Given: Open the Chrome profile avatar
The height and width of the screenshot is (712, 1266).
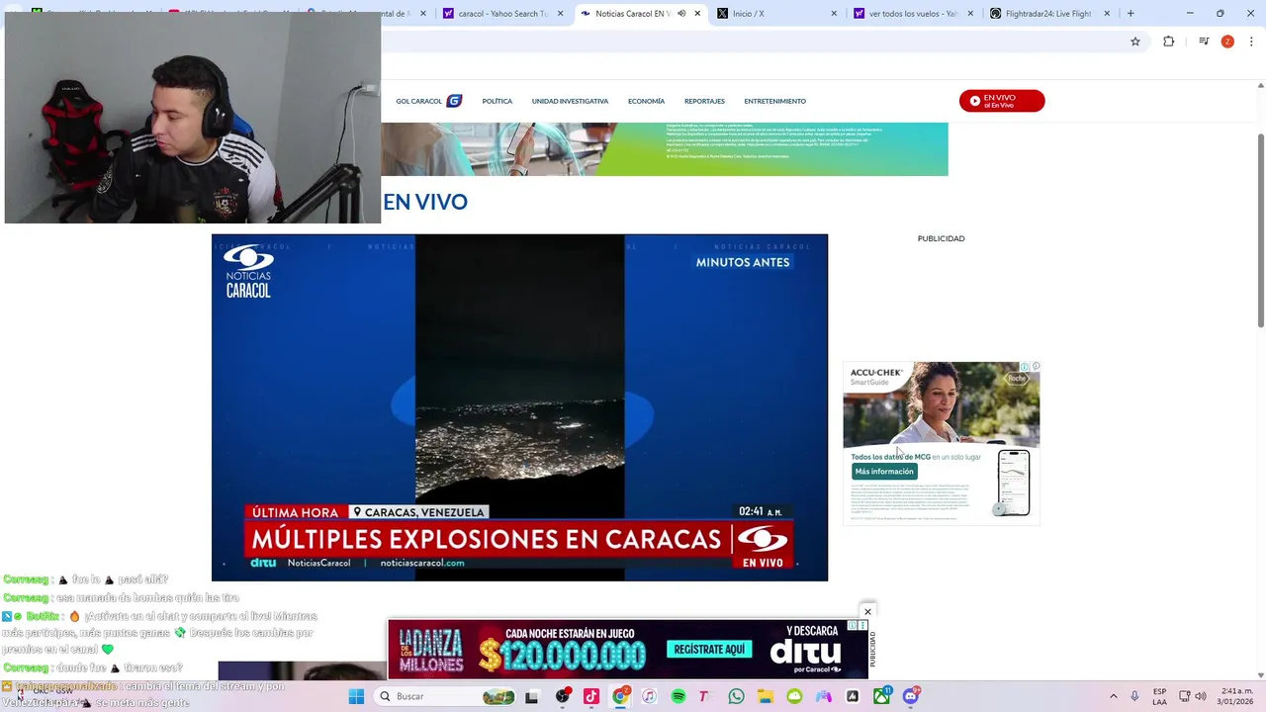Looking at the screenshot, I should [1227, 42].
